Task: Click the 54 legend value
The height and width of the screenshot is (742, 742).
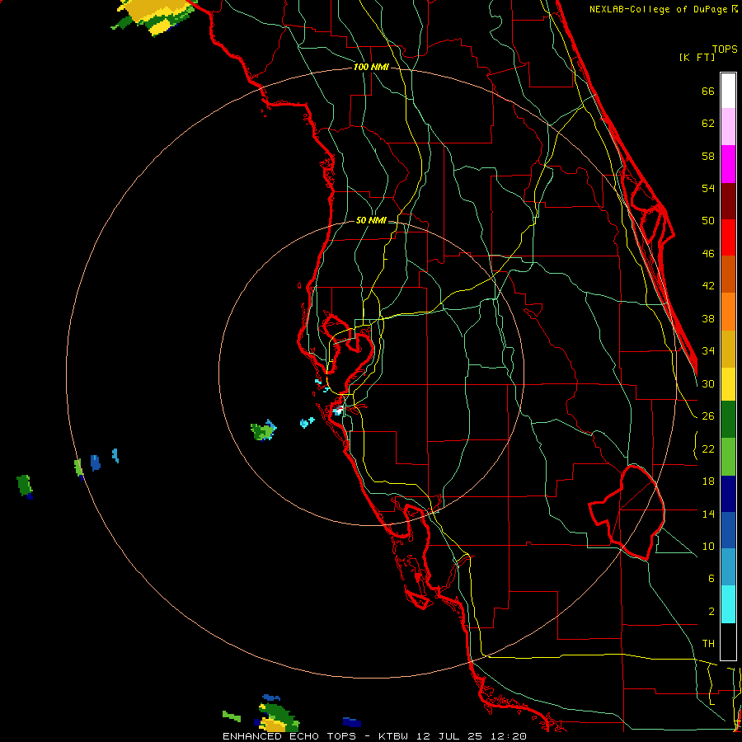Action: click(708, 188)
